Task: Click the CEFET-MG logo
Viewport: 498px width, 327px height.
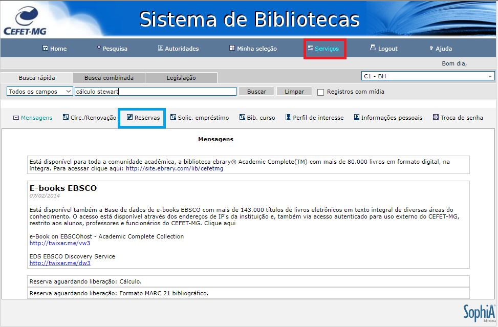Action: (x=25, y=20)
